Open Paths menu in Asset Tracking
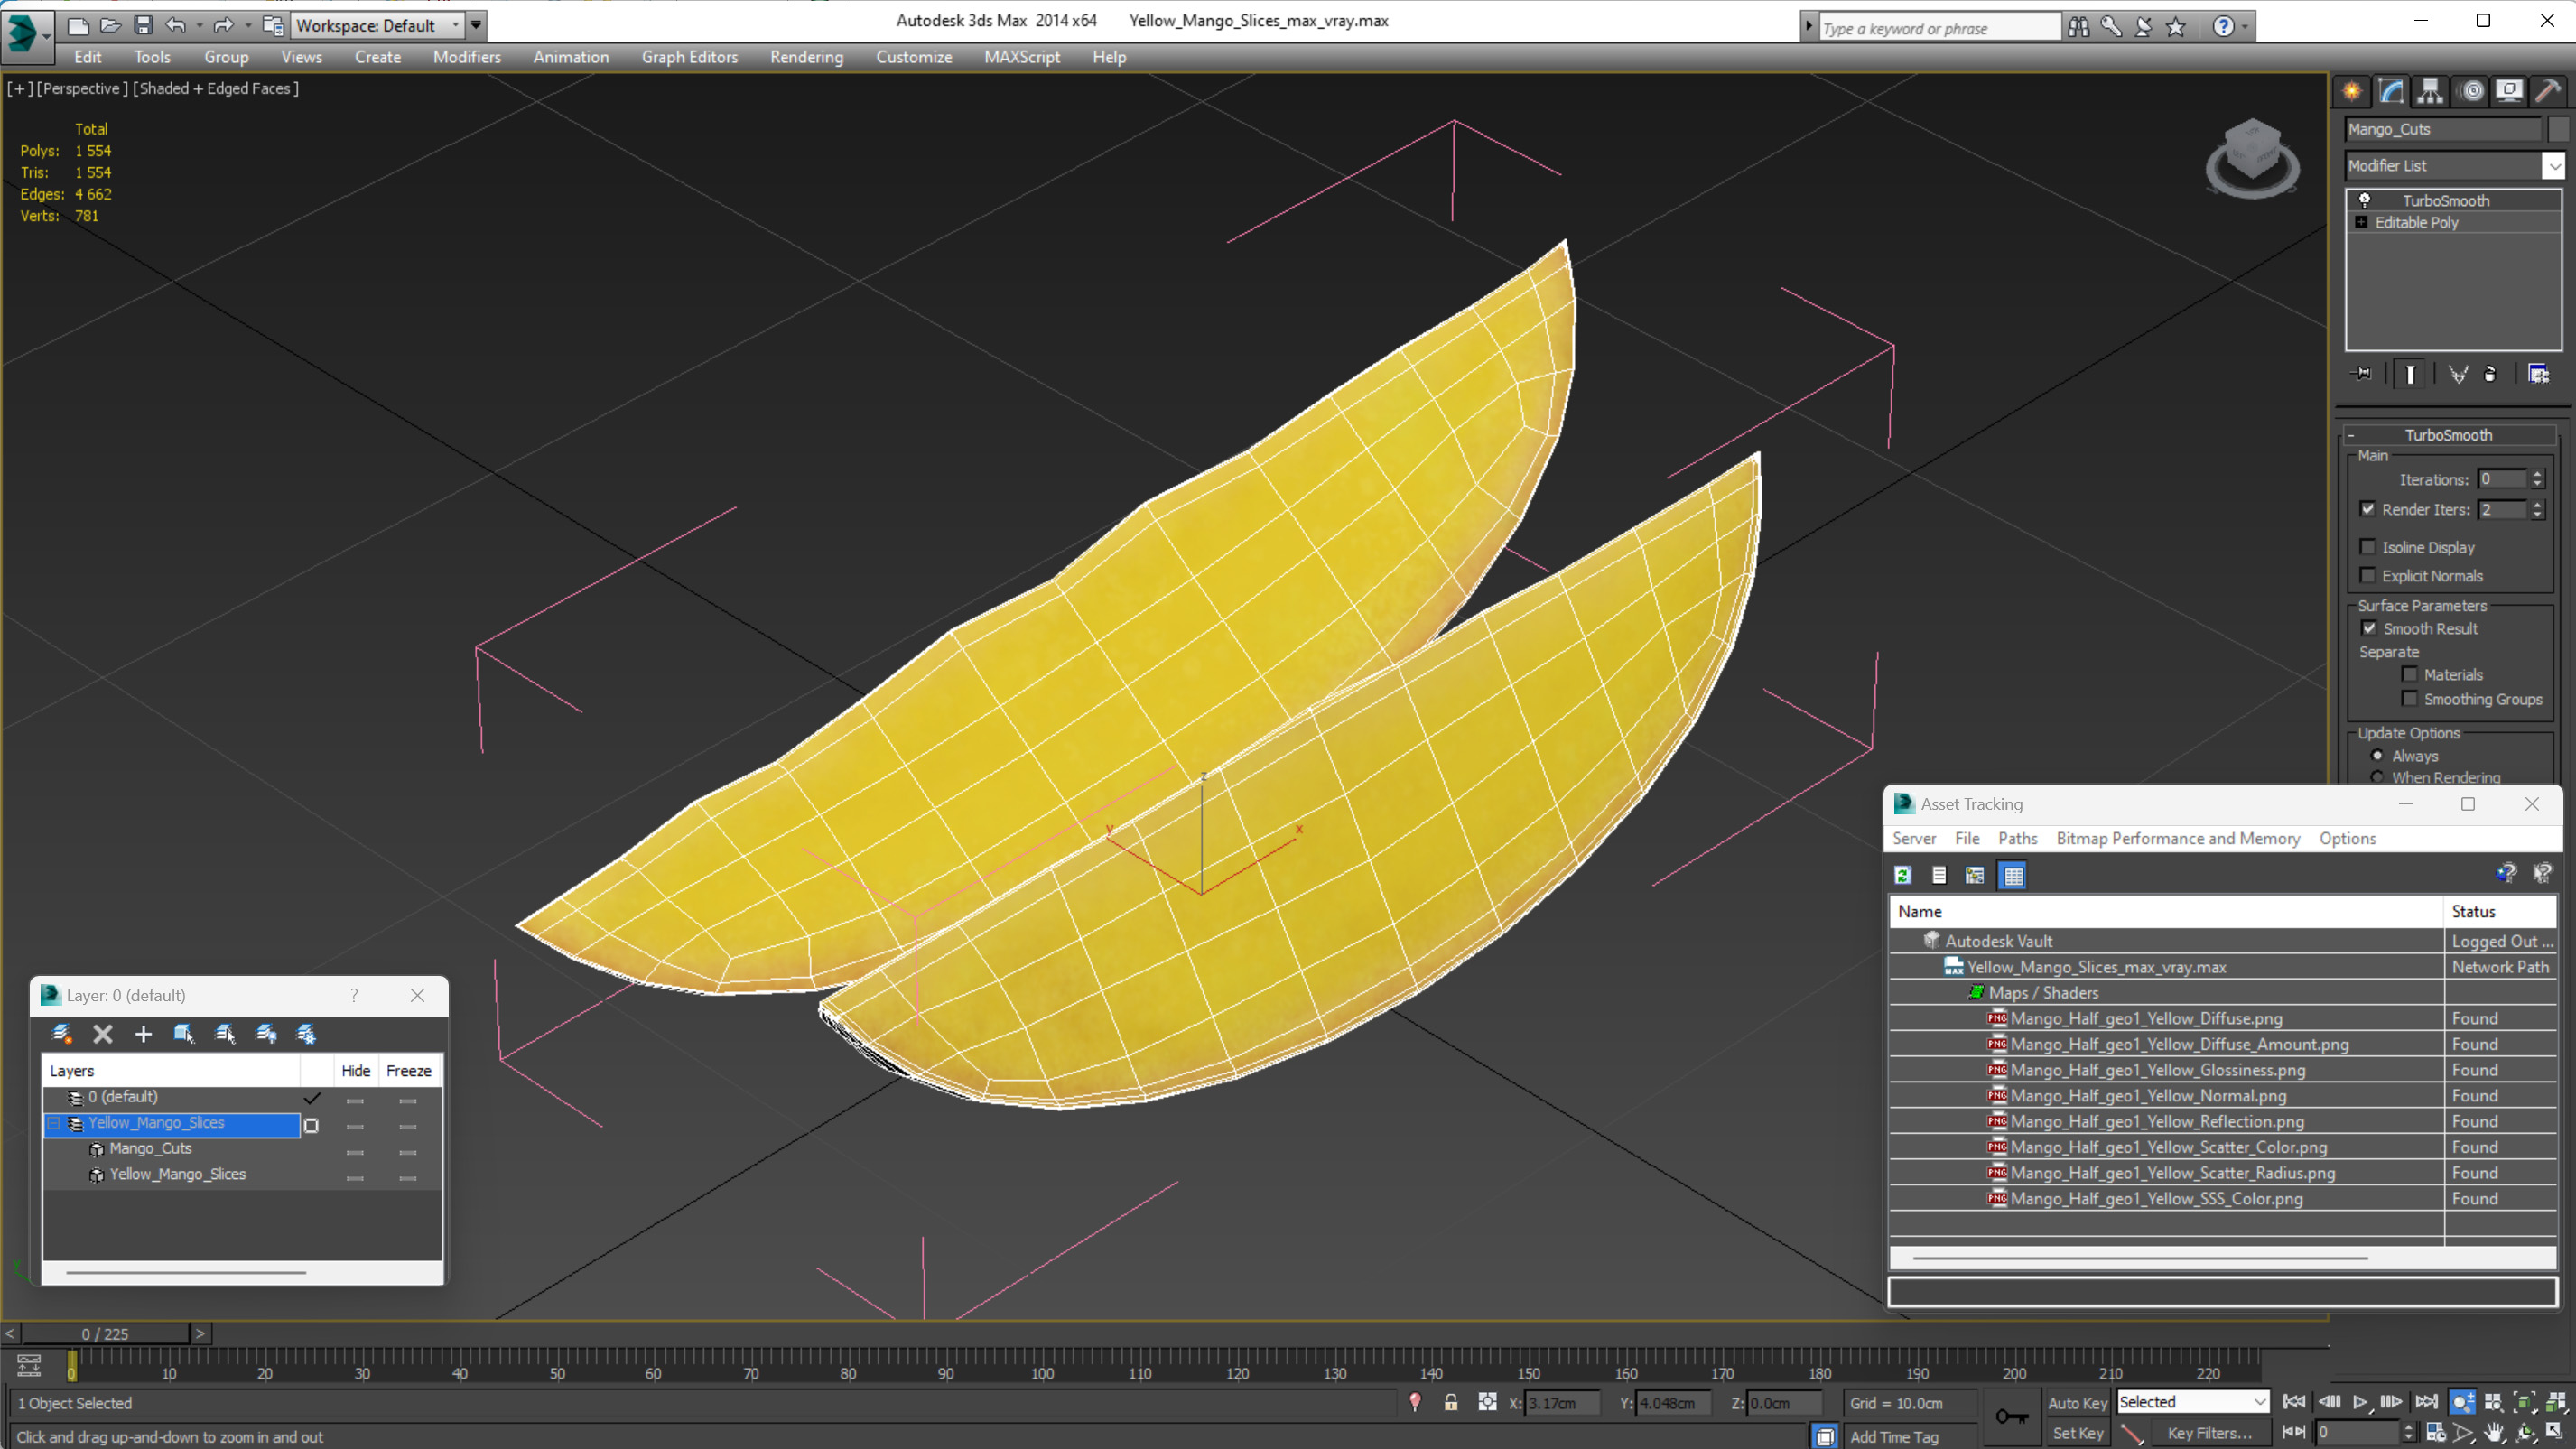 (2017, 838)
